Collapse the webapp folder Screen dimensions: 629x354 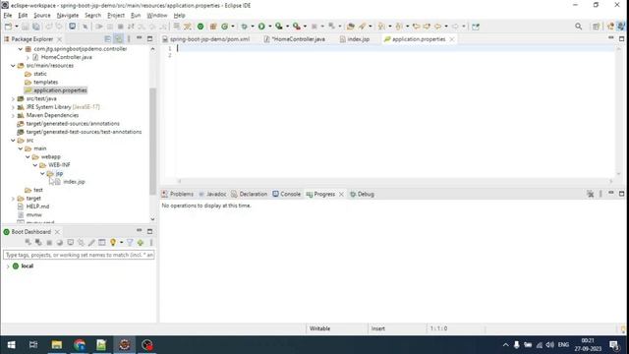click(28, 157)
